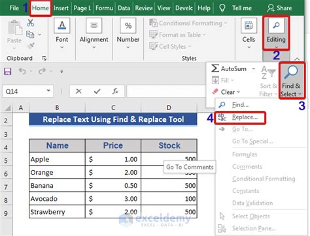Click Banana's price cell 0.50
Screen dimensions: 310x236
(113, 186)
